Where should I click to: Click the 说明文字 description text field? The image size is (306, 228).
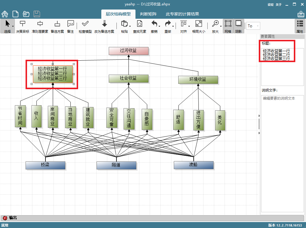(283, 153)
